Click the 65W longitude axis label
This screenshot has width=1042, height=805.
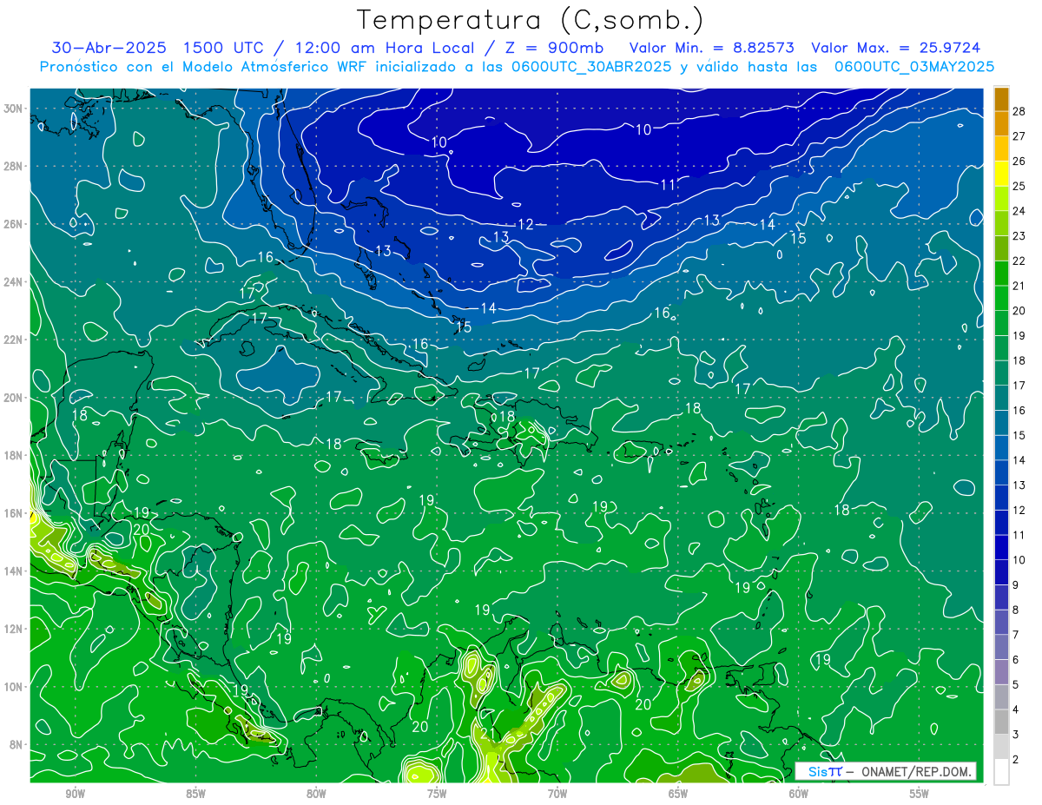pyautogui.click(x=678, y=793)
